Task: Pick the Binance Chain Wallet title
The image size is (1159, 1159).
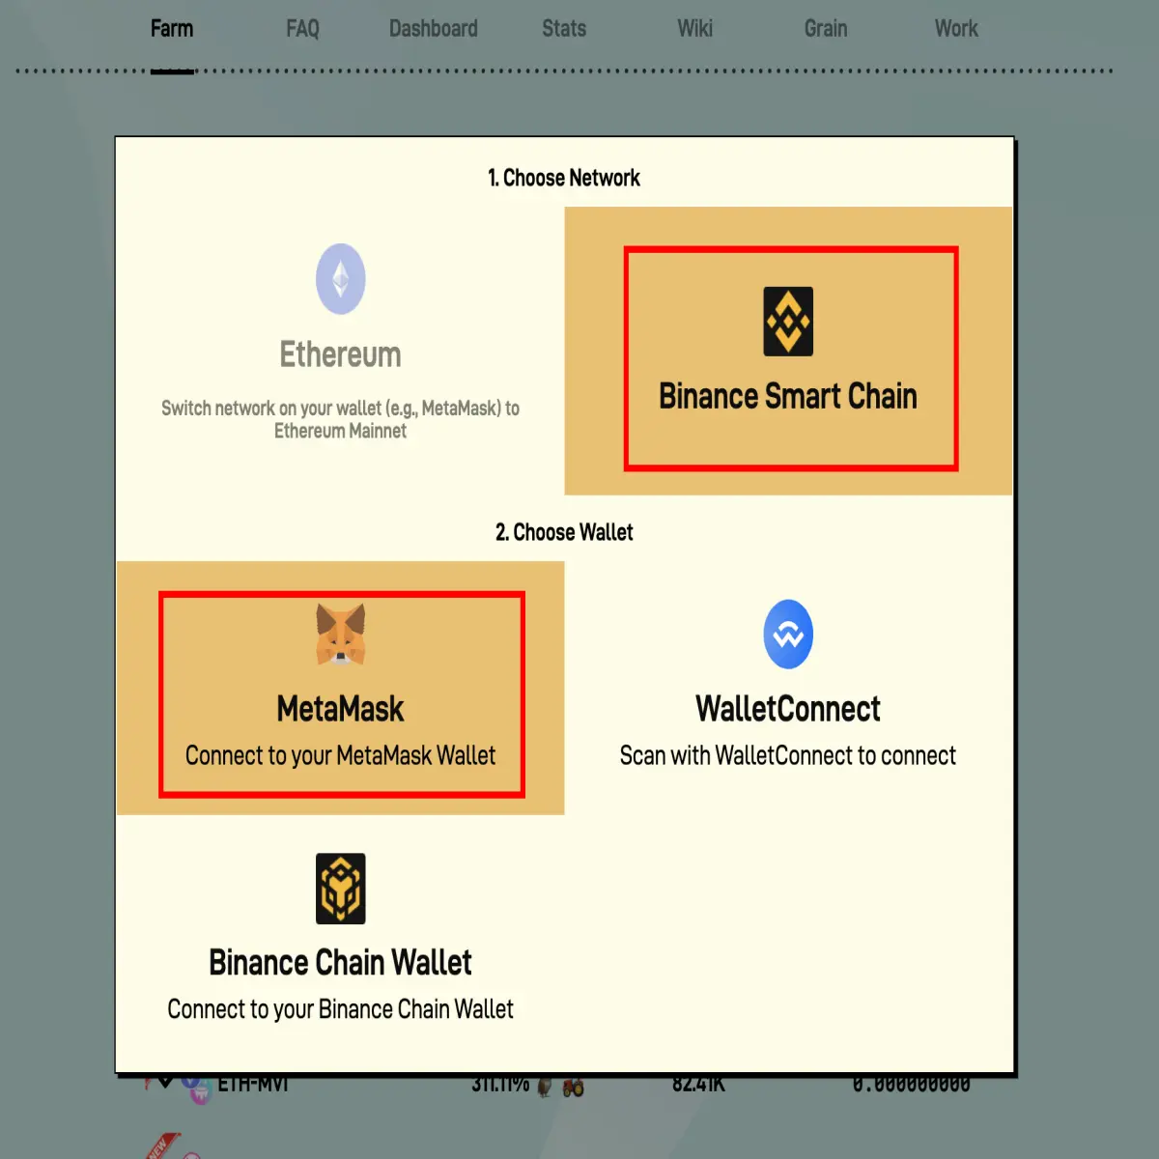Action: click(x=341, y=963)
